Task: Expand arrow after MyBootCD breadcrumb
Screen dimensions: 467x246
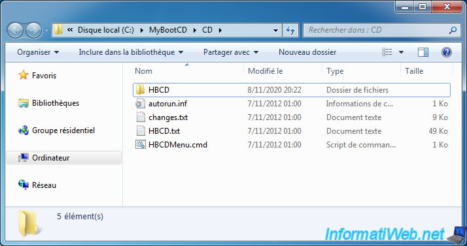Action: [194, 30]
